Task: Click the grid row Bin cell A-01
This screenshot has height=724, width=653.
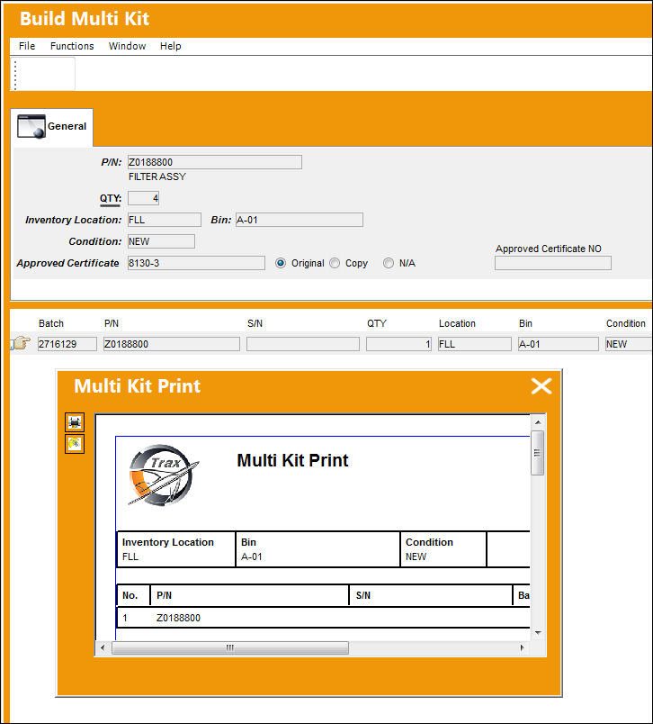Action: [558, 344]
